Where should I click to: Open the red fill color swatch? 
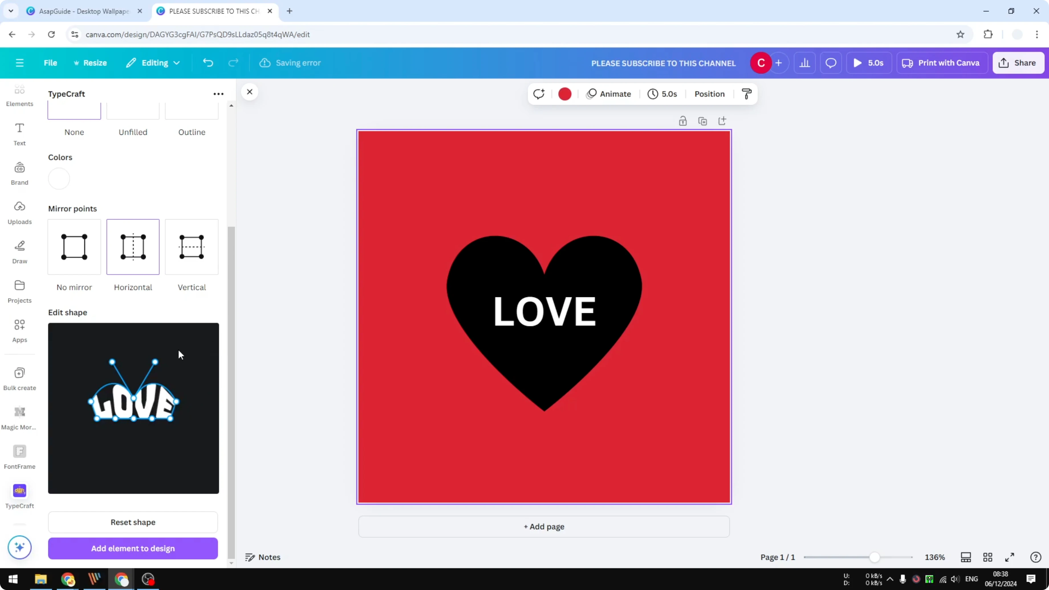tap(565, 94)
